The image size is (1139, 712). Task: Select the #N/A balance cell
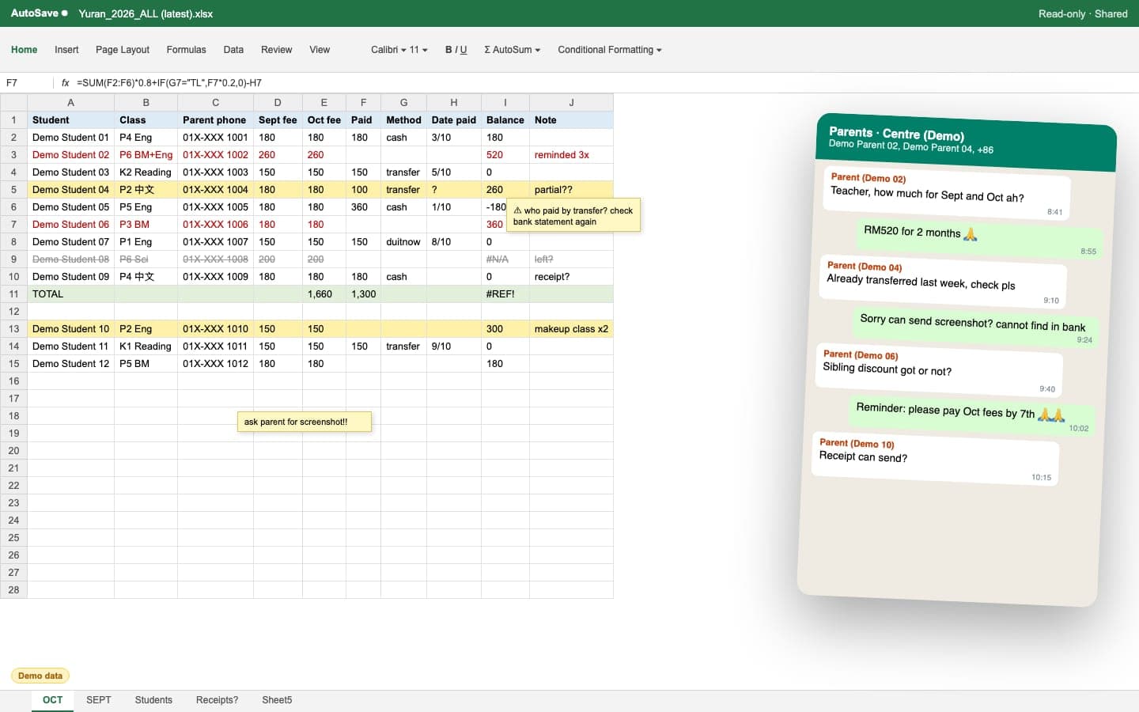tap(505, 259)
